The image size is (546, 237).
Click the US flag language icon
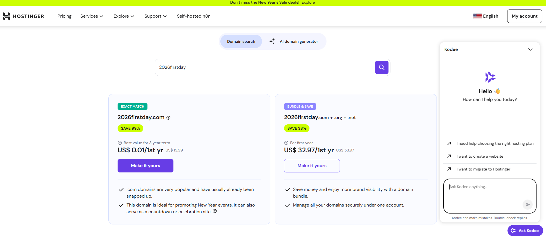(x=477, y=16)
